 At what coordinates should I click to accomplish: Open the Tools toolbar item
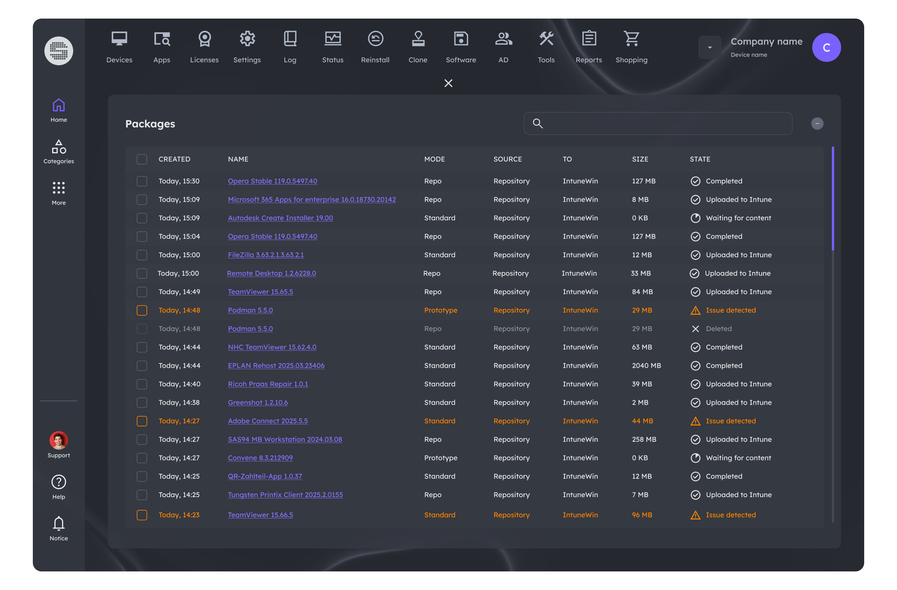coord(546,47)
